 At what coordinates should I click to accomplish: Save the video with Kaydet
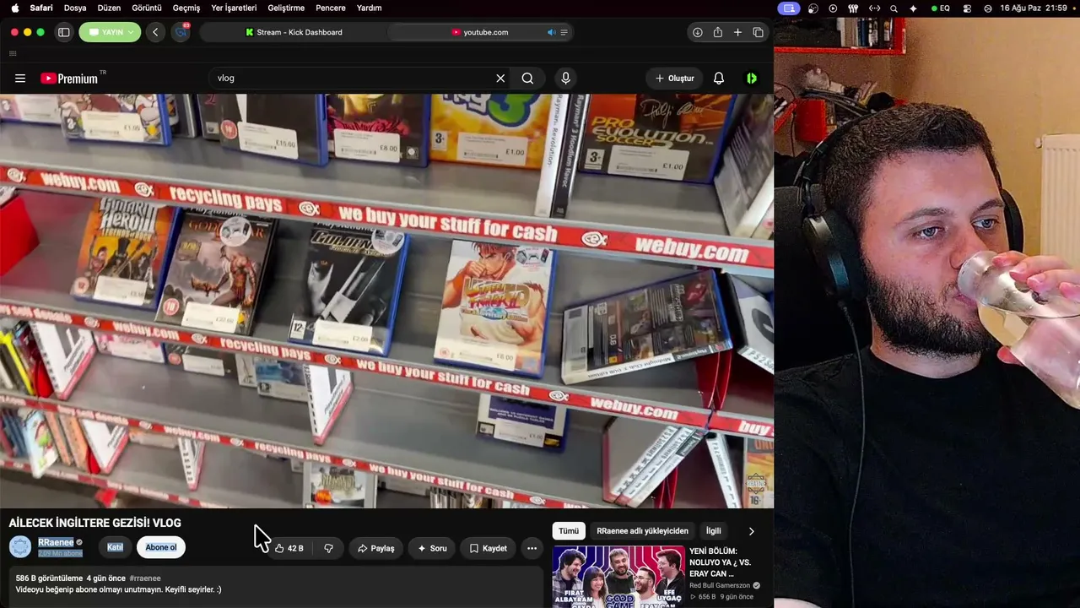click(x=489, y=548)
